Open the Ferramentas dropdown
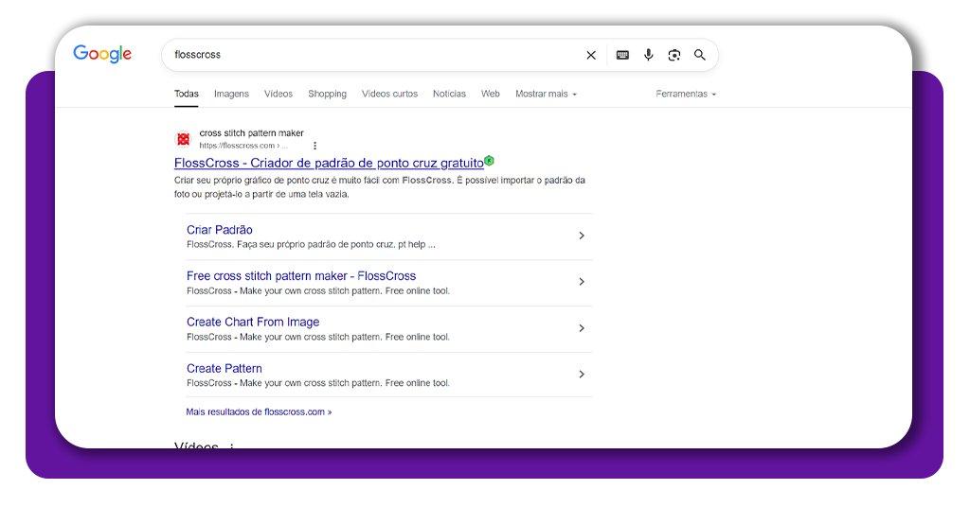The width and height of the screenshot is (970, 507). pyautogui.click(x=686, y=94)
